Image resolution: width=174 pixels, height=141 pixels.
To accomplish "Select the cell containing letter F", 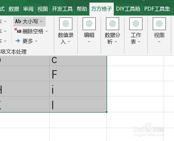I will [78, 73].
